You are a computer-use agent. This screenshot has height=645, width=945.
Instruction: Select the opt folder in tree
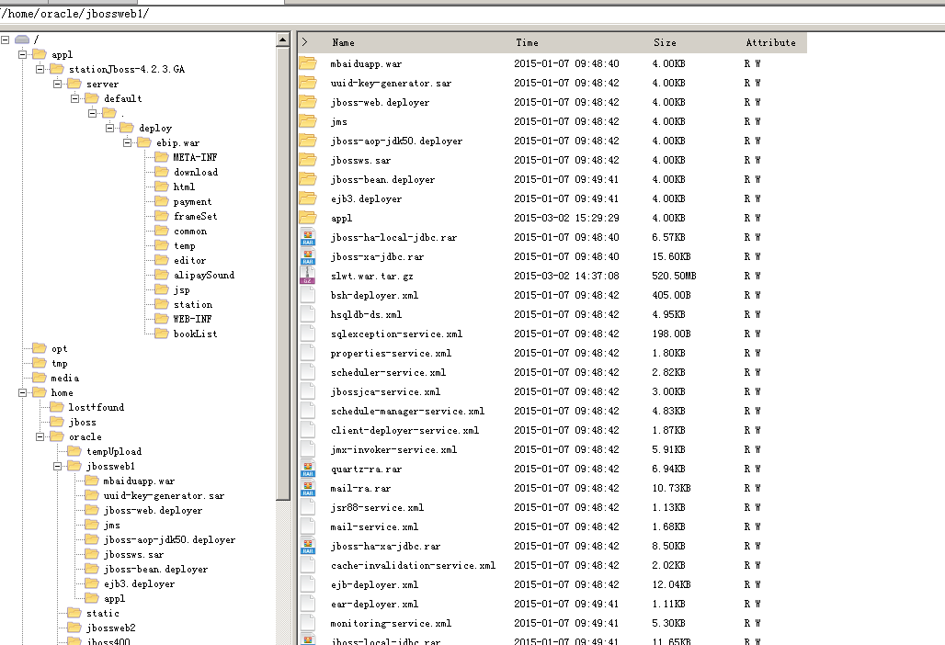point(59,349)
